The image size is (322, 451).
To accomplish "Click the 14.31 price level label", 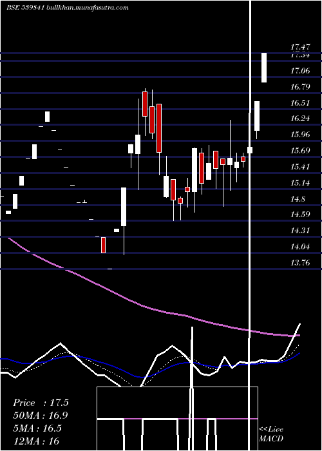I will pyautogui.click(x=300, y=231).
